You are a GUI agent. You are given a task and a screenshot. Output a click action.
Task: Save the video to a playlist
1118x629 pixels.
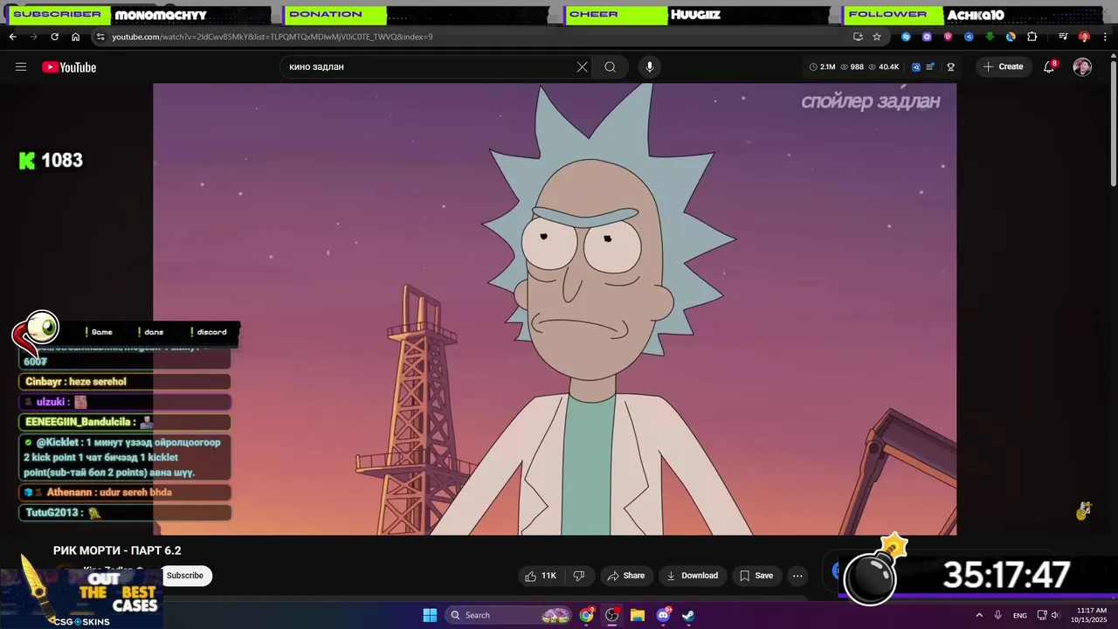756,576
